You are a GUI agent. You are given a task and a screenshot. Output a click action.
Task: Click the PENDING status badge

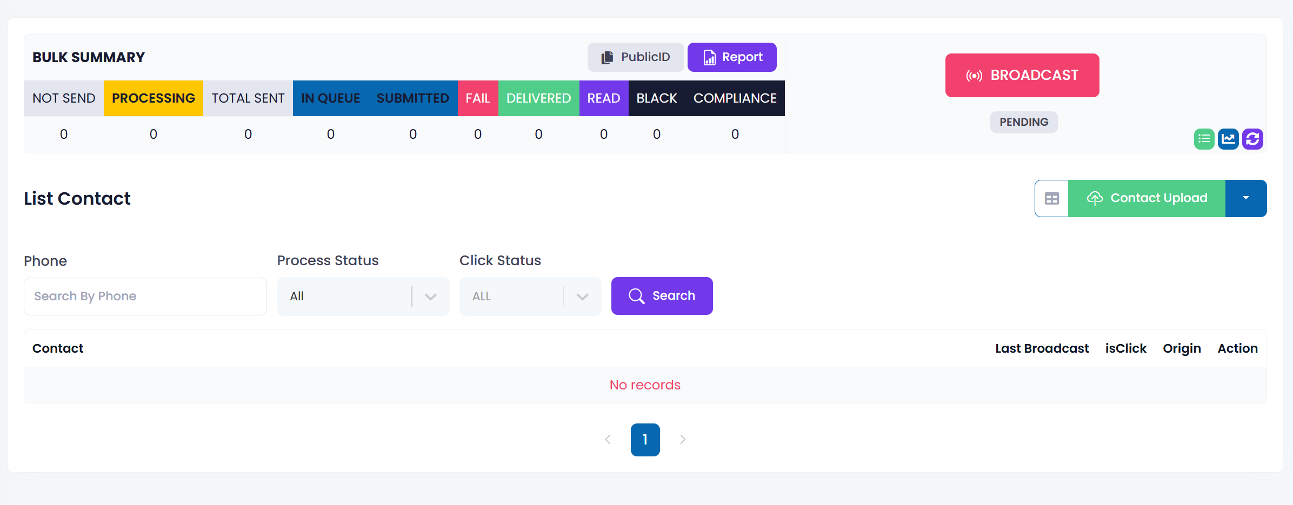click(1024, 122)
